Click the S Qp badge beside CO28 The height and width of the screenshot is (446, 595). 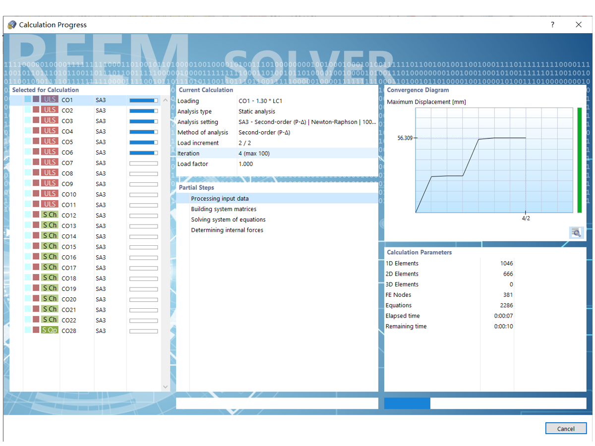[50, 330]
